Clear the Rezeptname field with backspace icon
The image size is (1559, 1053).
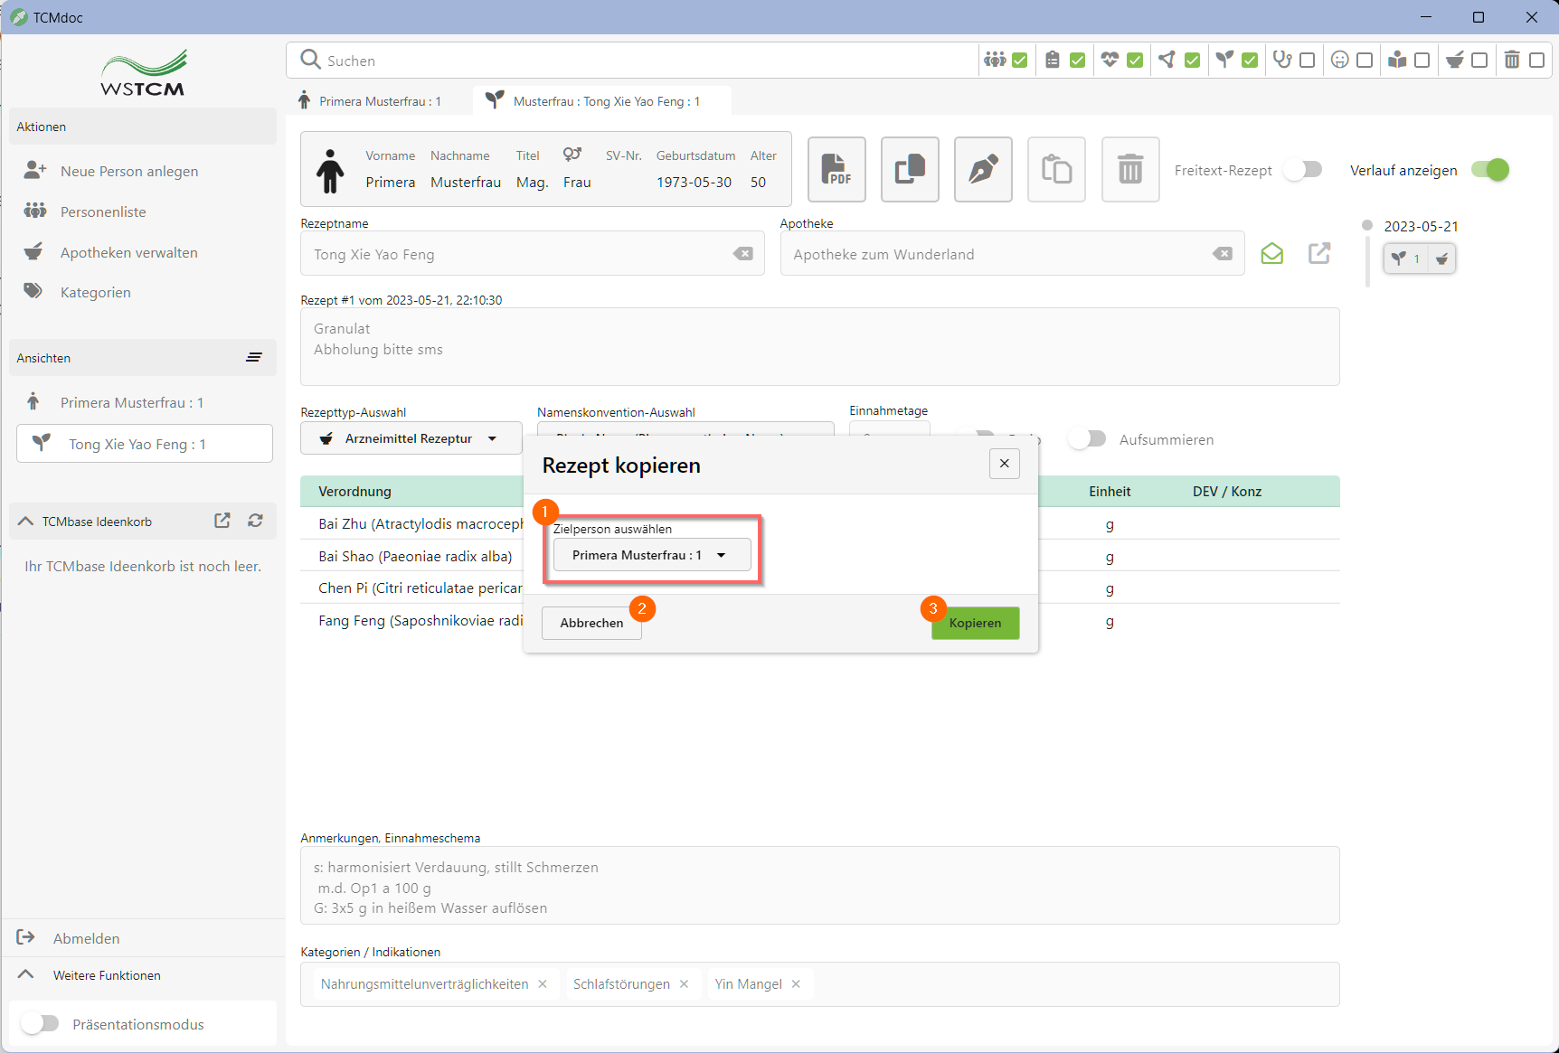[x=742, y=254]
